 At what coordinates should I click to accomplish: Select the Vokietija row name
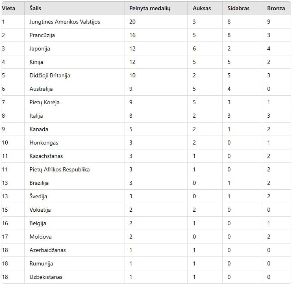pyautogui.click(x=40, y=210)
